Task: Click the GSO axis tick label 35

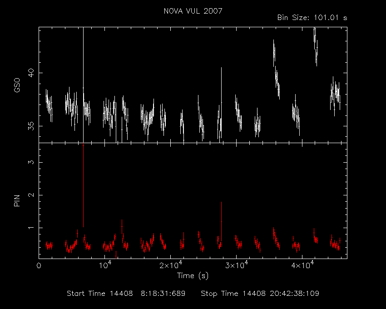Action: pyautogui.click(x=31, y=126)
